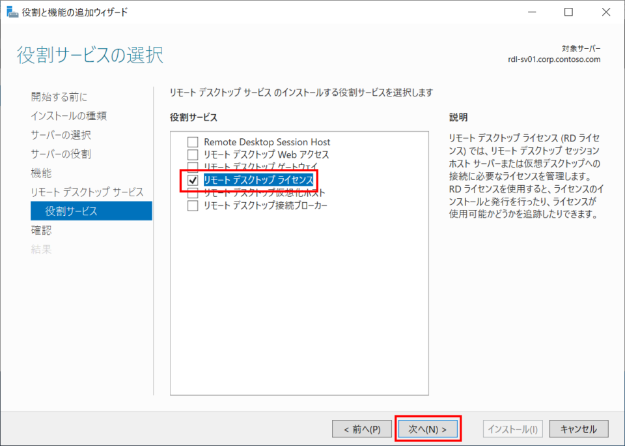The height and width of the screenshot is (446, 625).
Task: Open the 機能 wizard step
Action: point(41,173)
